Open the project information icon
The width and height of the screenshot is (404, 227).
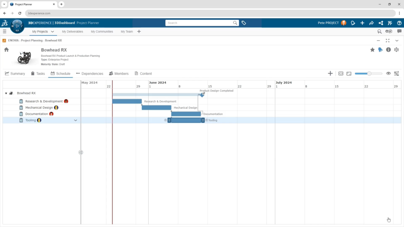[388, 50]
